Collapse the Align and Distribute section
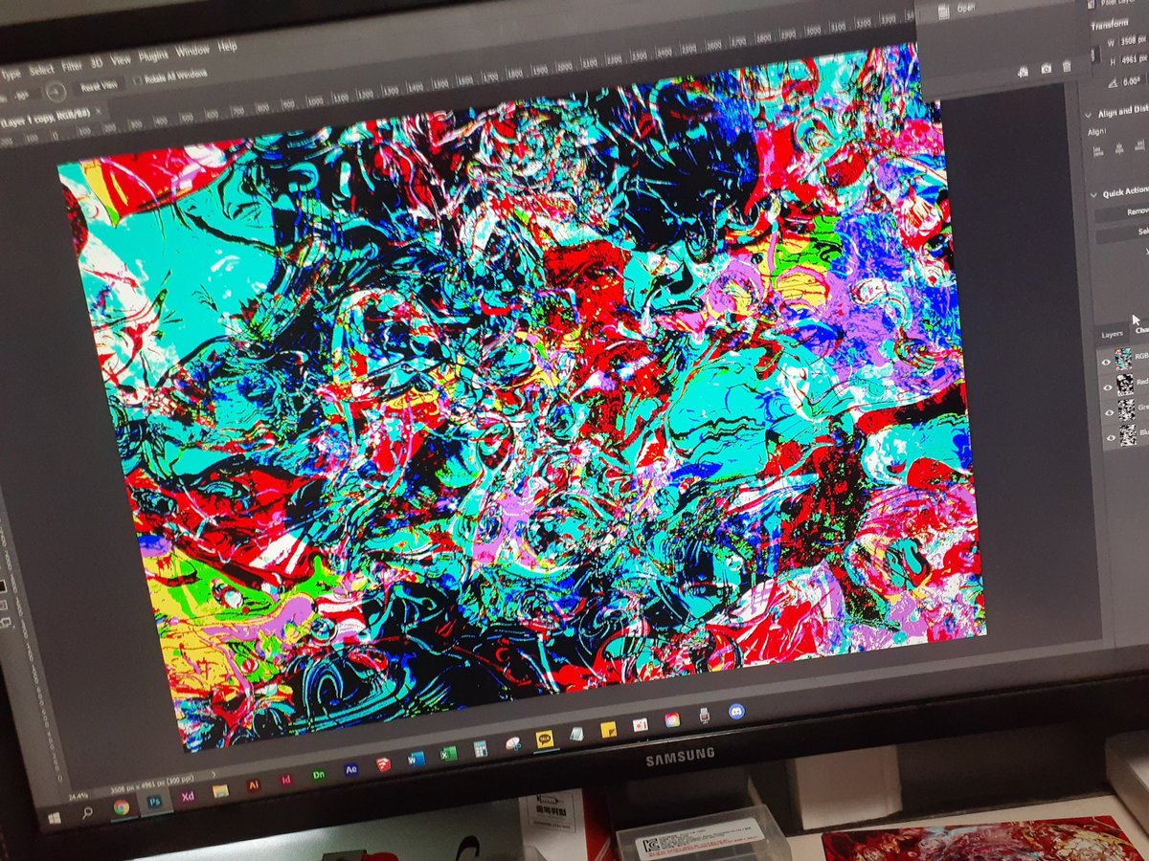 [1088, 115]
